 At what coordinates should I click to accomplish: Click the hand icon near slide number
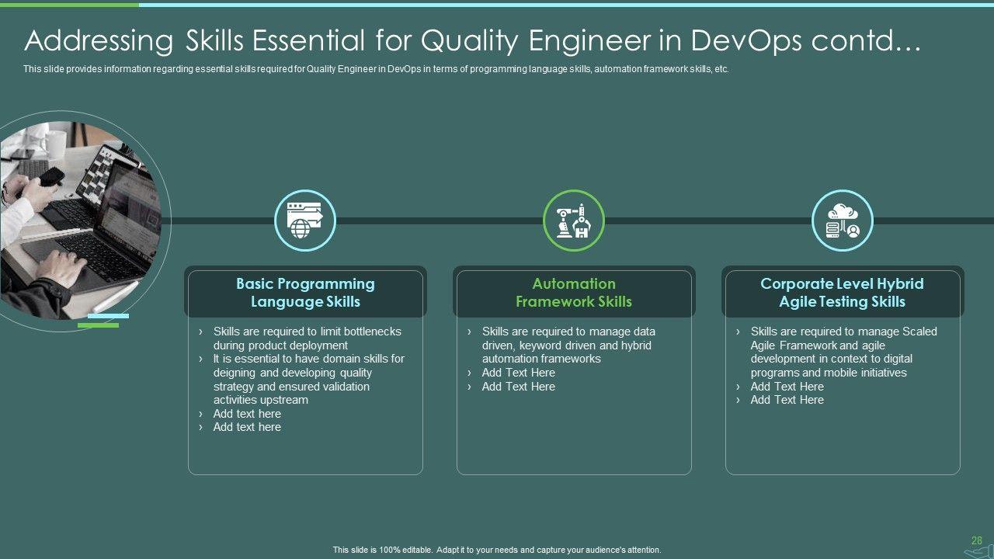978,550
